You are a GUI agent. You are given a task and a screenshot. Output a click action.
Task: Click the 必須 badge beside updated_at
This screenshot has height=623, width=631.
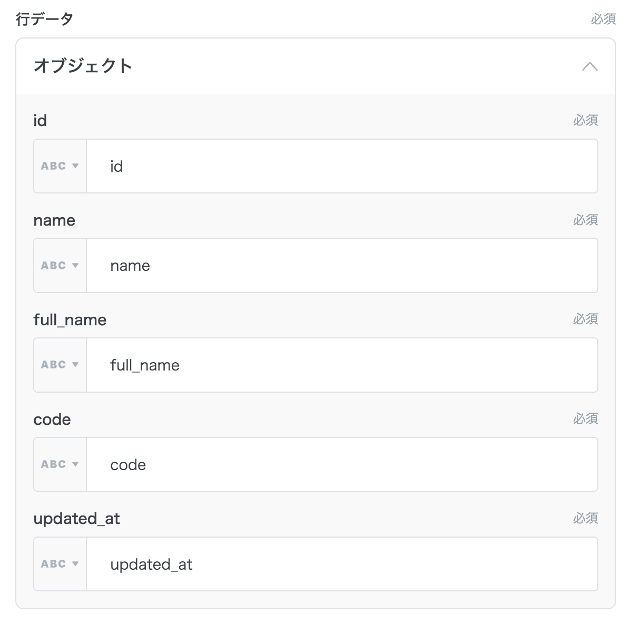coord(585,519)
